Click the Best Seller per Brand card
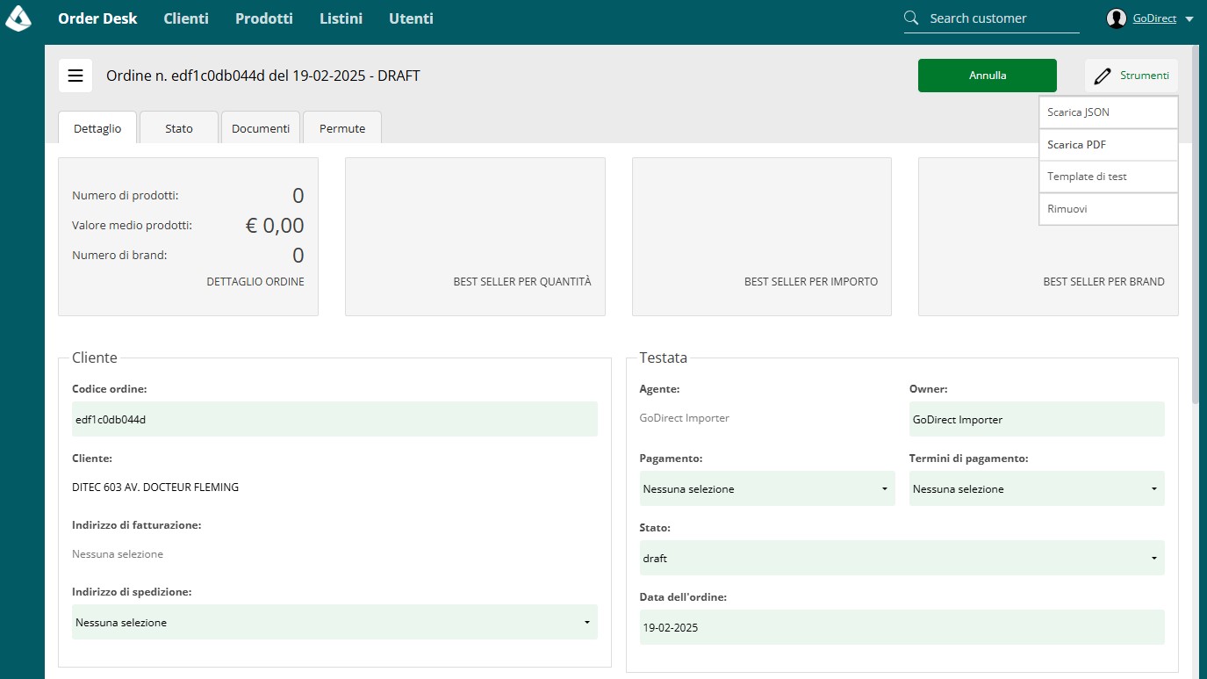The height and width of the screenshot is (679, 1207). (x=1048, y=236)
